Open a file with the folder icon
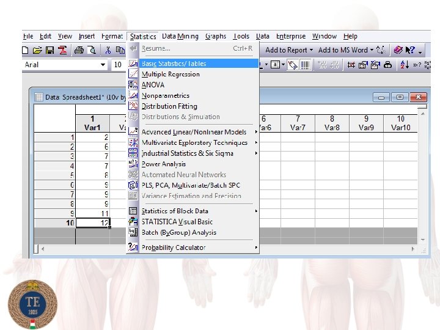Screen dimensions: 440x330 pyautogui.click(x=37, y=50)
